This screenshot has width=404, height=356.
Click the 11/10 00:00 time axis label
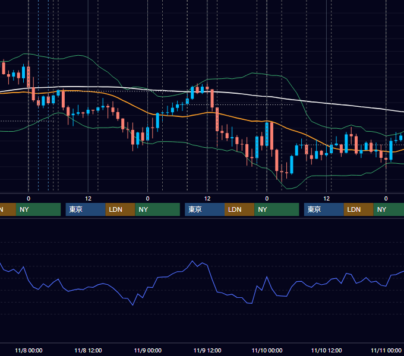(267, 350)
